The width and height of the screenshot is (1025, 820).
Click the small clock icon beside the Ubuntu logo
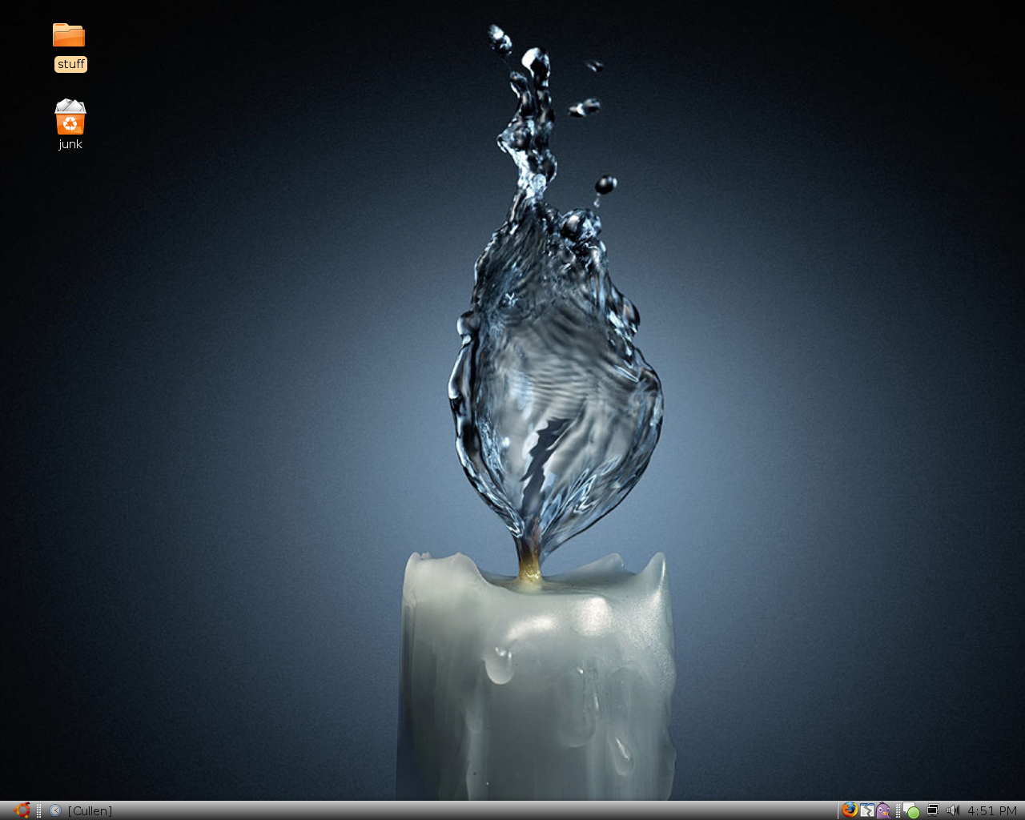click(54, 810)
